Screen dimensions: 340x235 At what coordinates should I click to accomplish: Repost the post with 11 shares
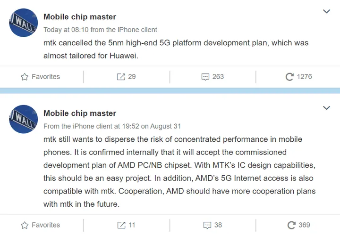[x=126, y=225]
